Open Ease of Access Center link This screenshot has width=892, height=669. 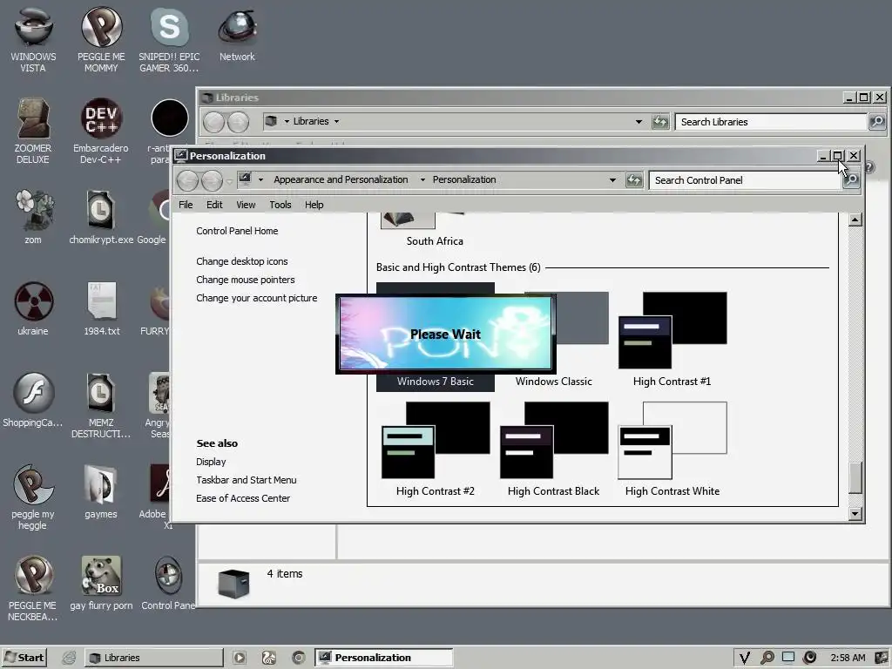coord(243,498)
